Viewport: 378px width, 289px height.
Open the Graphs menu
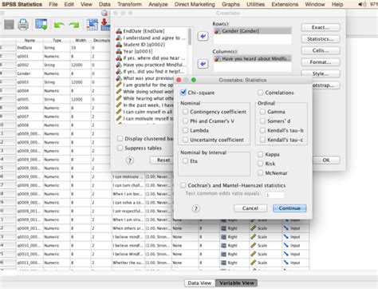230,4
